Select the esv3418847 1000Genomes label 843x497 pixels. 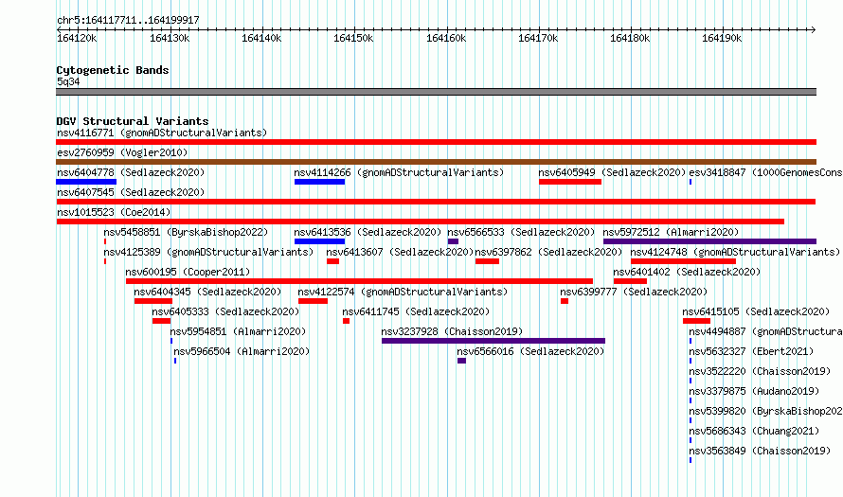(x=765, y=172)
